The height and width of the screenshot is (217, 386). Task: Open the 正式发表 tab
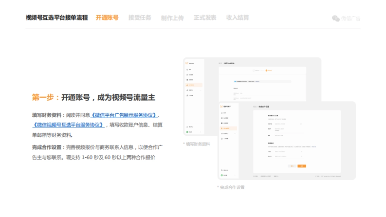pos(205,18)
